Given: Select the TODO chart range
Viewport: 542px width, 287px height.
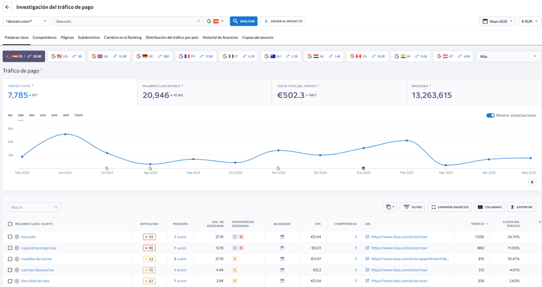Looking at the screenshot, I should pyautogui.click(x=78, y=115).
